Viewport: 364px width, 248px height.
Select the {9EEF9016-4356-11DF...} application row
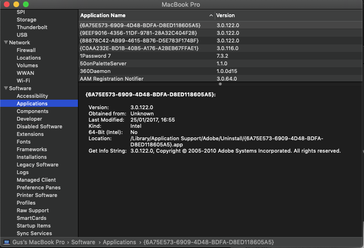pos(221,33)
